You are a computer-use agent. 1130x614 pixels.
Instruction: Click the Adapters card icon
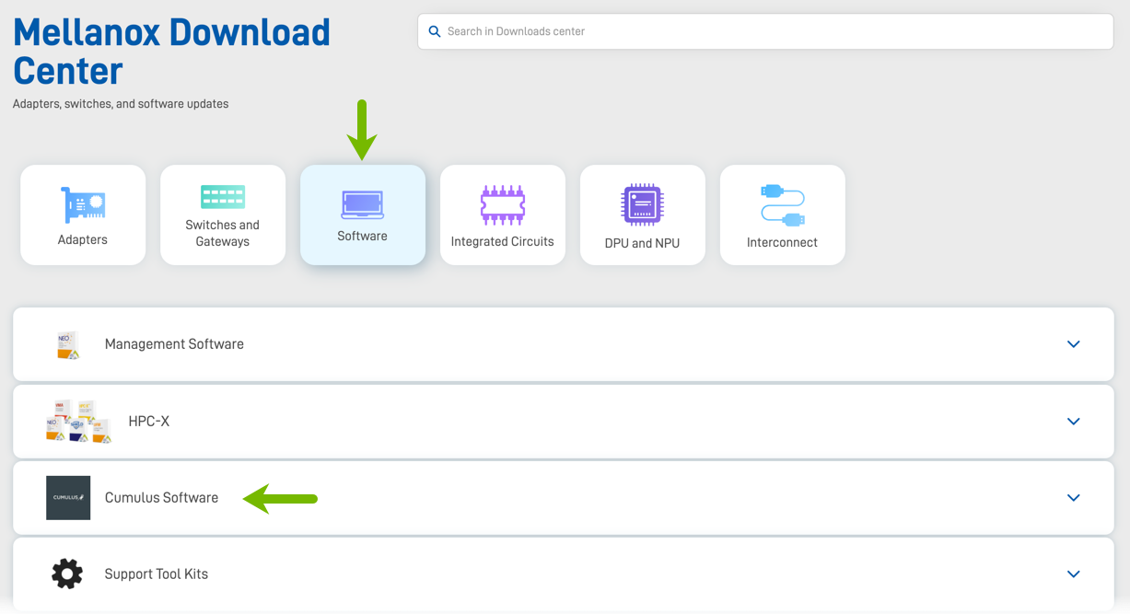click(83, 205)
